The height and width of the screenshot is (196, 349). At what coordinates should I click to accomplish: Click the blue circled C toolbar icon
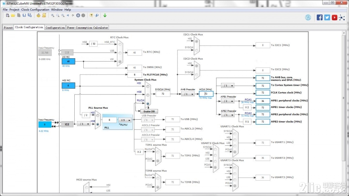tap(78, 15)
